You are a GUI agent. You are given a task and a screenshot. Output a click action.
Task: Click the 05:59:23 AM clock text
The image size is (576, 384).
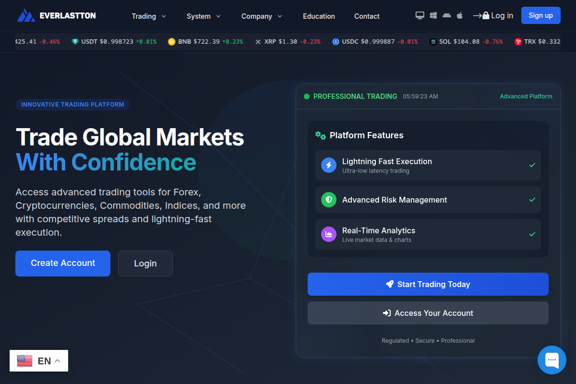(420, 96)
